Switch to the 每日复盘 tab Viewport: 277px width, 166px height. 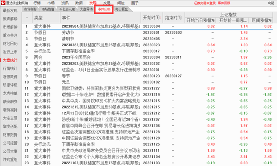tap(122, 9)
